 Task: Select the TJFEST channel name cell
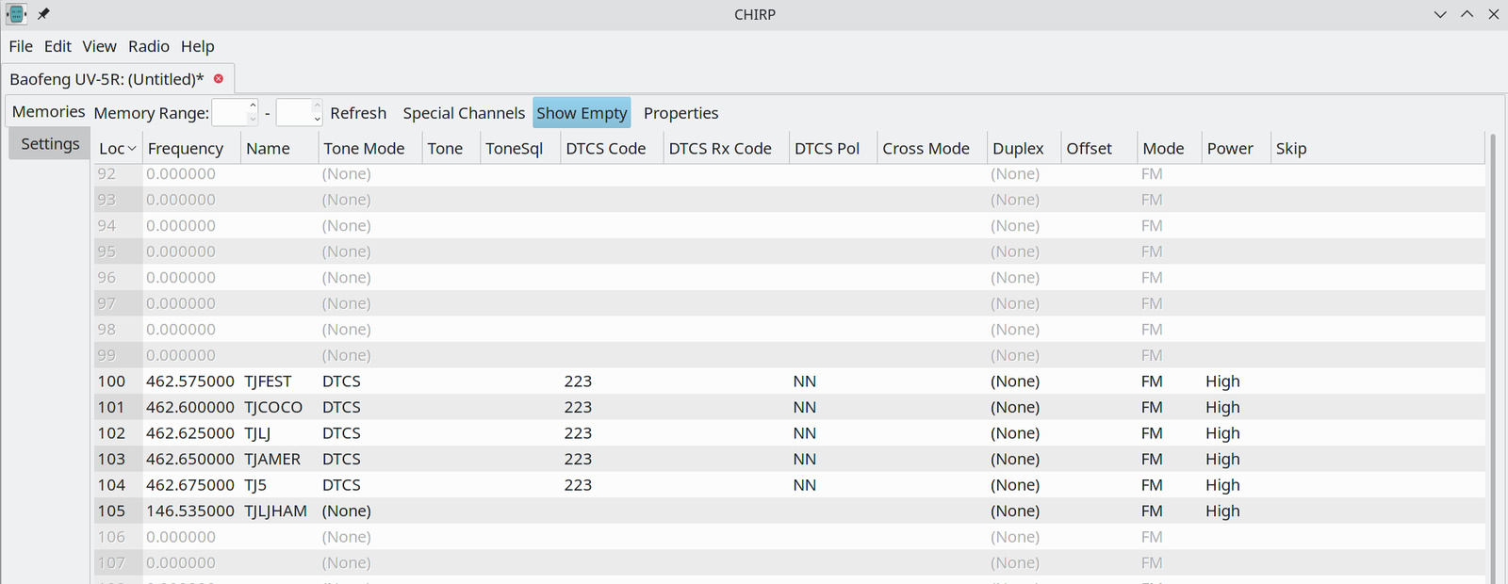269,381
